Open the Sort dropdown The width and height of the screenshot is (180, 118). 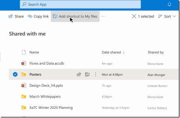tap(167, 16)
